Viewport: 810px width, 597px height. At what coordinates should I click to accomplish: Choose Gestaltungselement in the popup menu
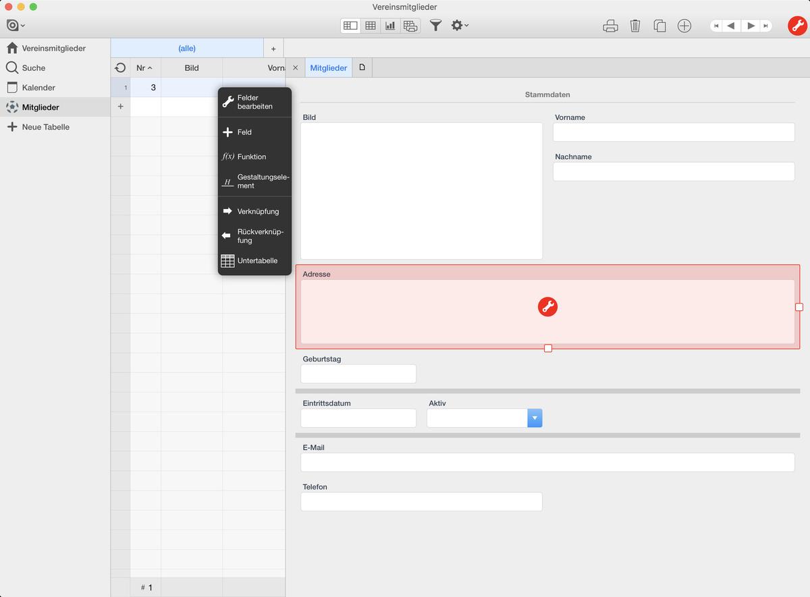point(254,181)
